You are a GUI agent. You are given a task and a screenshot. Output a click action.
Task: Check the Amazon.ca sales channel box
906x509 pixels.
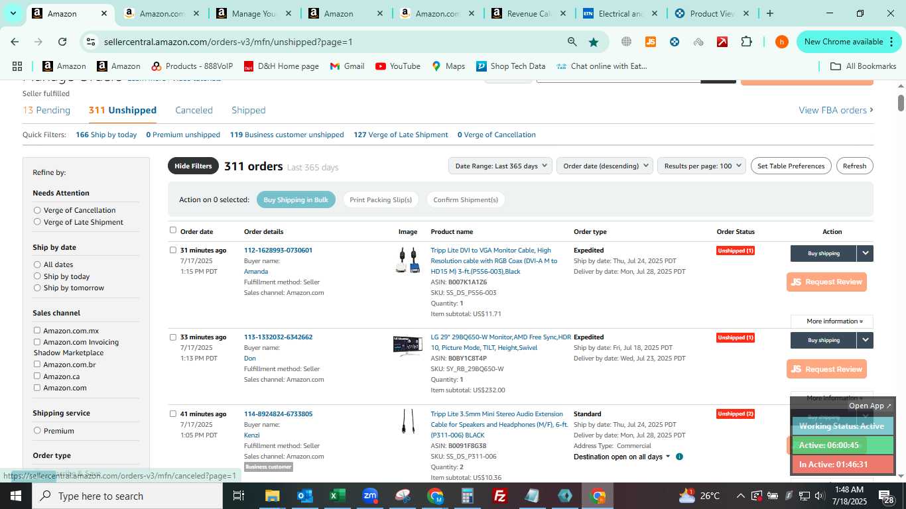pos(37,376)
